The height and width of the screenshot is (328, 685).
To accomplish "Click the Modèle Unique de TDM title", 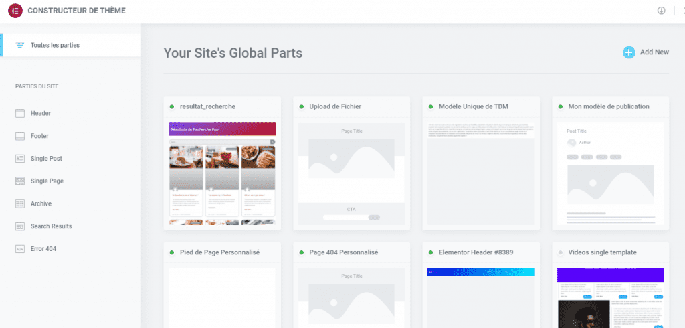I will [474, 106].
